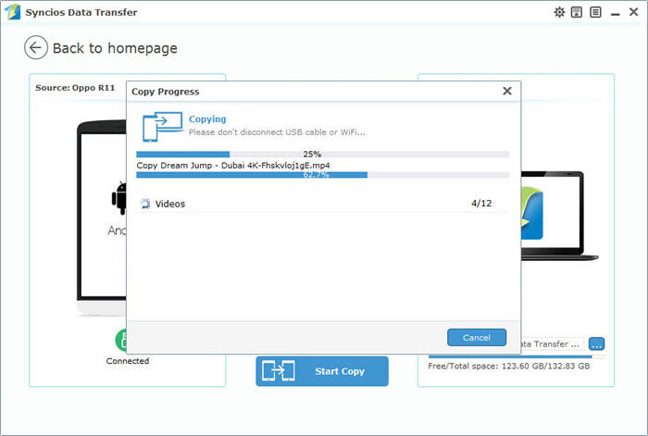
Task: Close the Copy Progress dialog
Action: [506, 92]
